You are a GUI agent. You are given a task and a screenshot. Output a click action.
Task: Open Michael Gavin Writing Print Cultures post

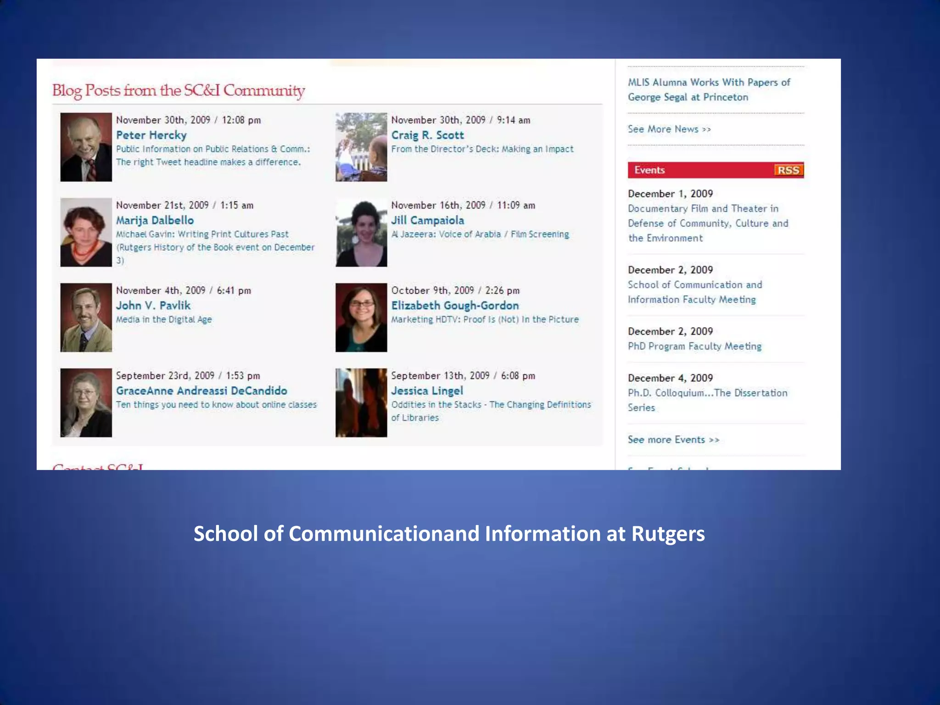215,247
